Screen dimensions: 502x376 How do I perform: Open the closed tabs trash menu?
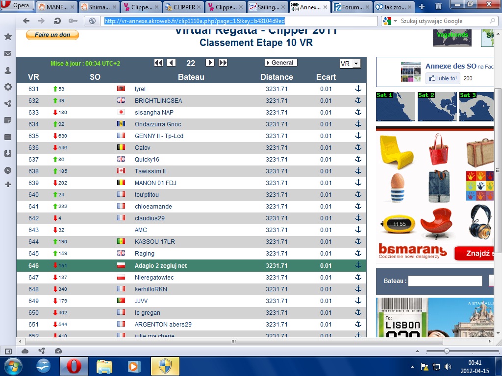pos(438,6)
